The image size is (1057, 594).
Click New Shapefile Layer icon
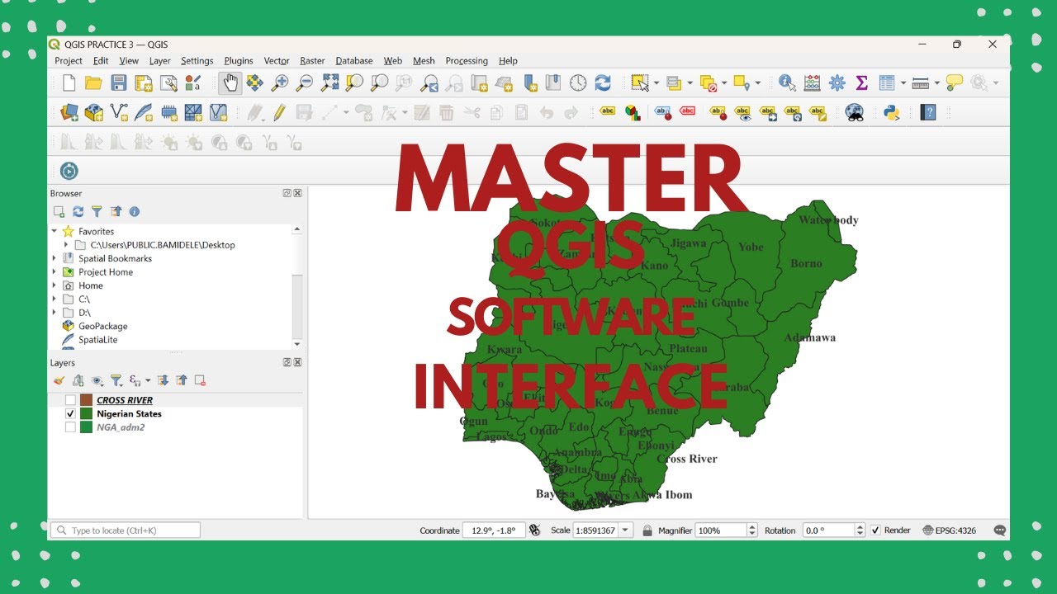(119, 112)
